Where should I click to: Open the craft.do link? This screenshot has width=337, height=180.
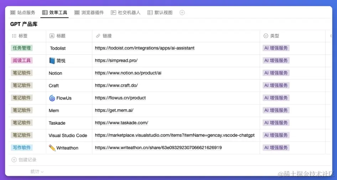(116, 85)
